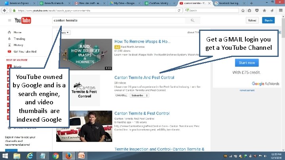Open the new tab plus button
This screenshot has width=285, height=160.
tap(251, 3)
